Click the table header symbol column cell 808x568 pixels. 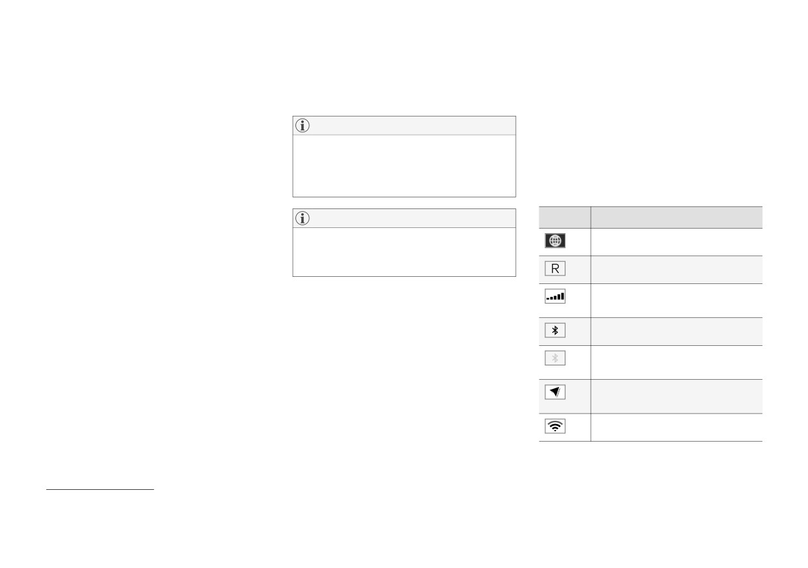(565, 217)
